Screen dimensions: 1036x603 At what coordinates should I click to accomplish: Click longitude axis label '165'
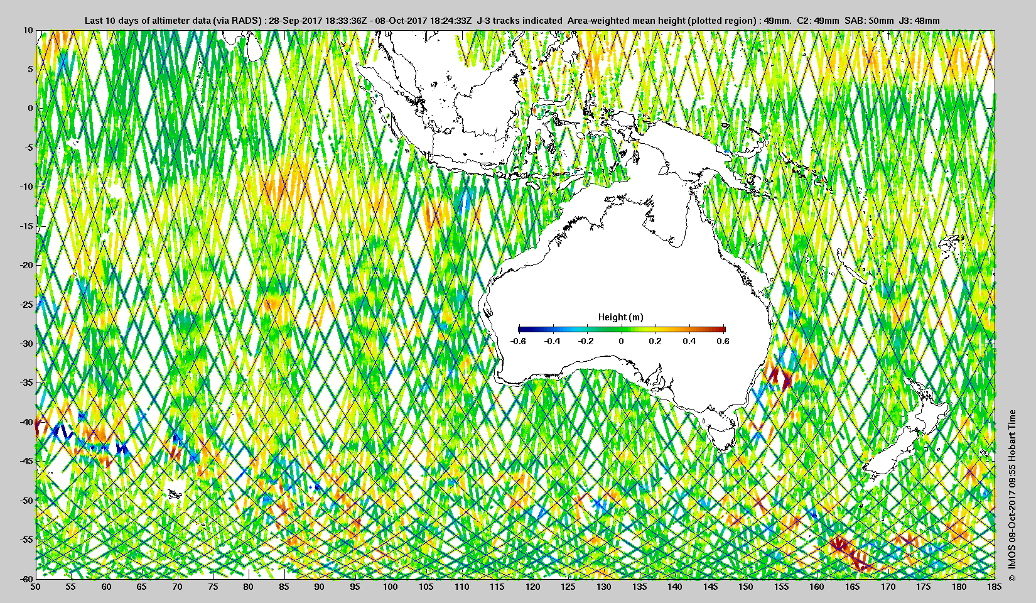[853, 587]
